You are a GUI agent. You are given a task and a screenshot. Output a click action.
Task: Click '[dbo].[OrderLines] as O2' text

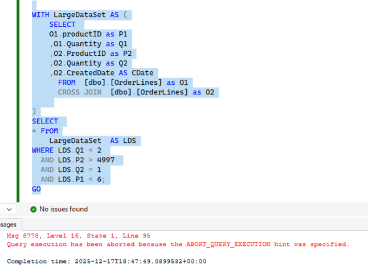[x=162, y=92]
